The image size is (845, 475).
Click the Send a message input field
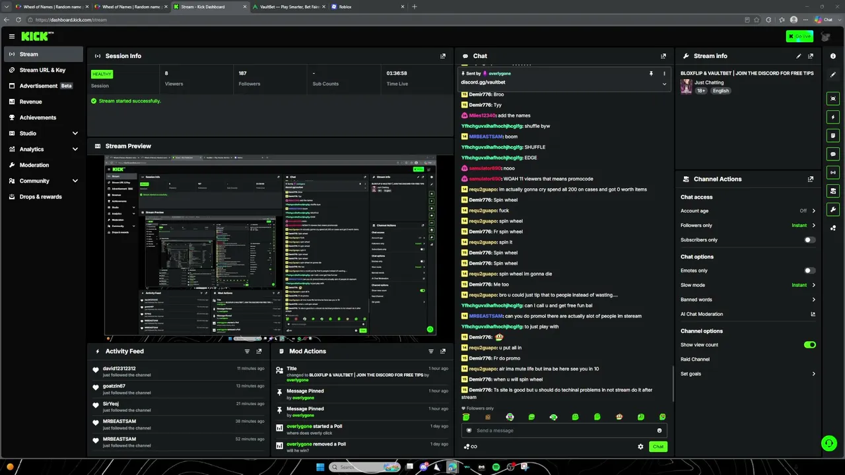pos(563,430)
